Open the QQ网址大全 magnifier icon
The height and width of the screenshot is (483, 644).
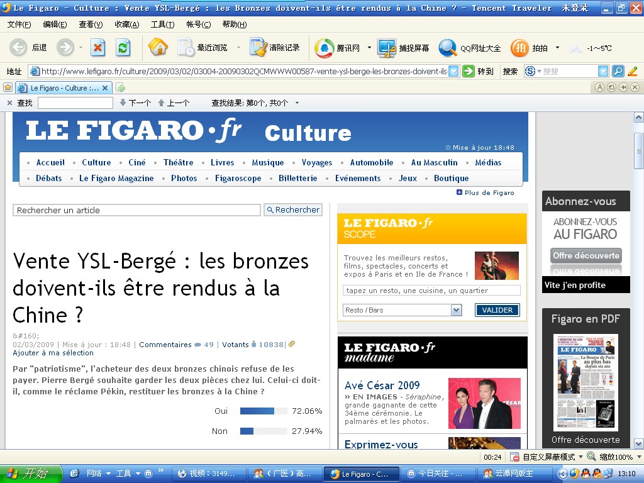coord(448,48)
